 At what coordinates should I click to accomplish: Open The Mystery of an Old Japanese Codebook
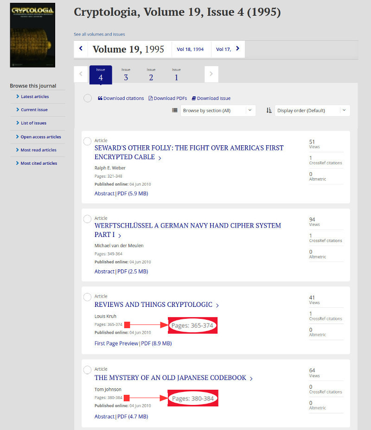click(170, 378)
